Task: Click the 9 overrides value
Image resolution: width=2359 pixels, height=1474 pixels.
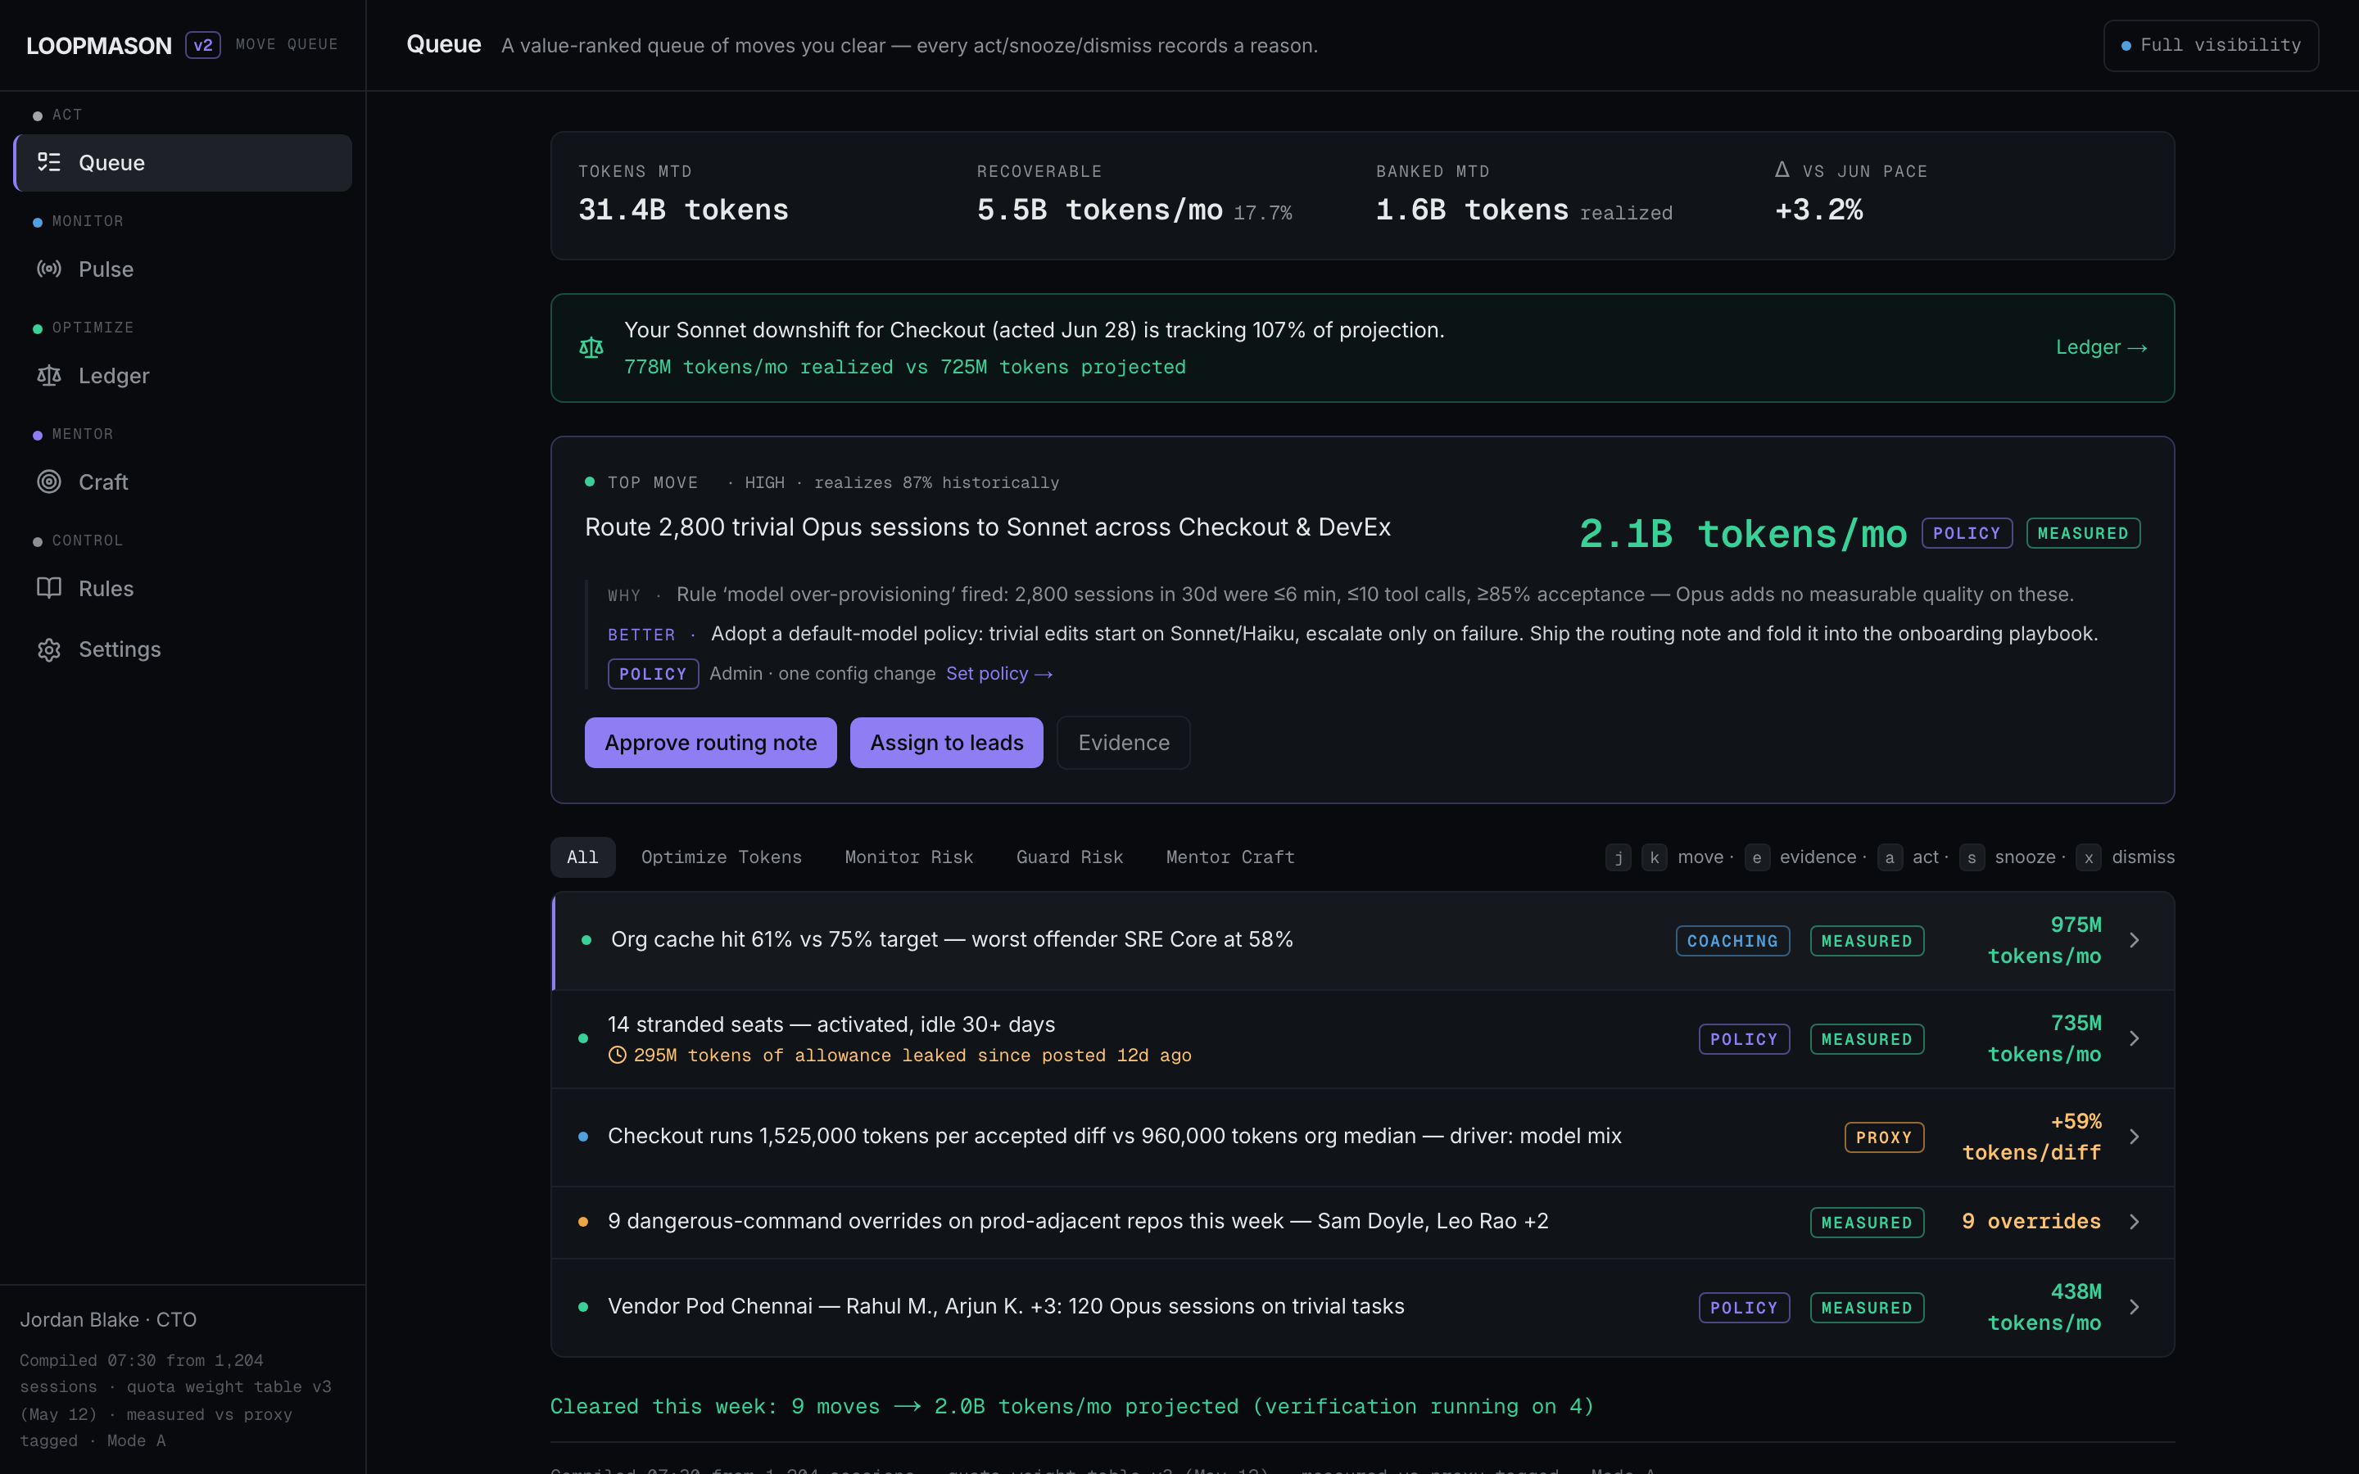Action: tap(2031, 1222)
